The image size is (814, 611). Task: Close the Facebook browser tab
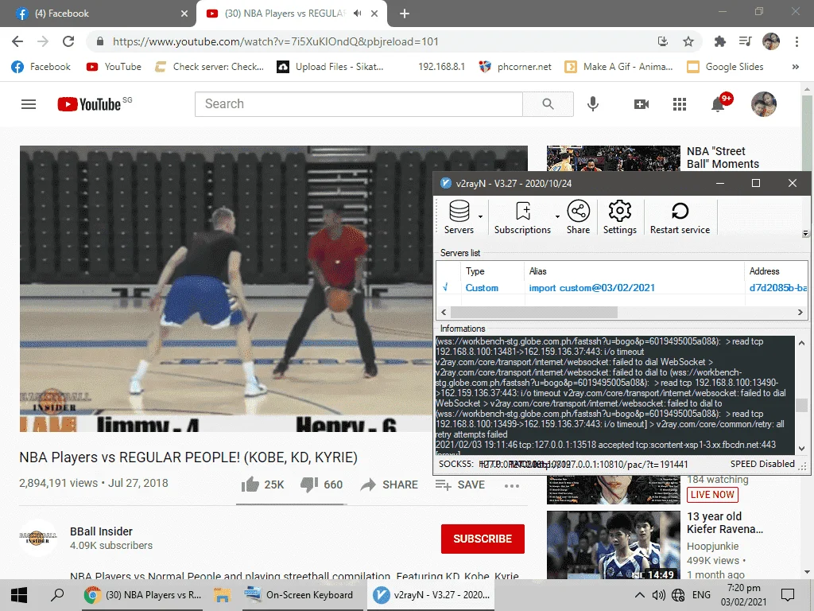tap(184, 14)
